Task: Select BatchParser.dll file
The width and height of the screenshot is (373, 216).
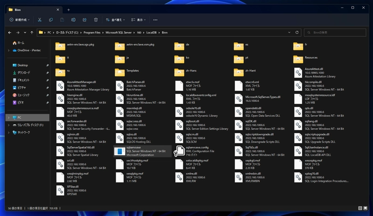Action: [x=131, y=86]
